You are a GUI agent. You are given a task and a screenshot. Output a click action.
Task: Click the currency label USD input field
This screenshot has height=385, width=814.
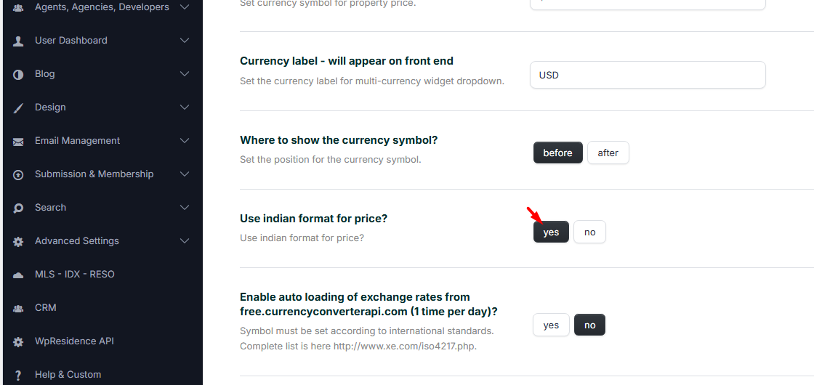tap(647, 75)
